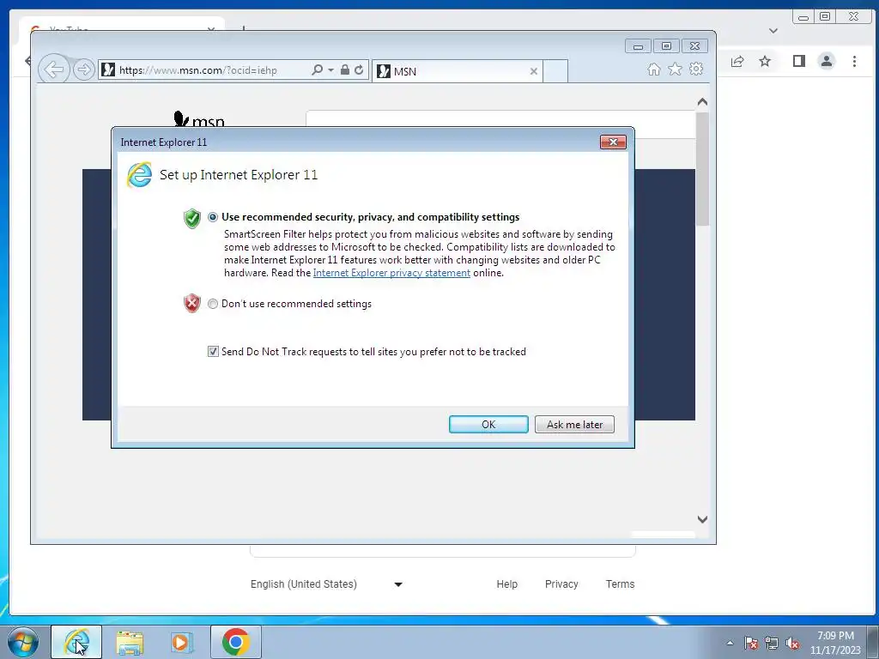The image size is (879, 659).
Task: Click the red shield not recommended icon
Action: tap(191, 303)
